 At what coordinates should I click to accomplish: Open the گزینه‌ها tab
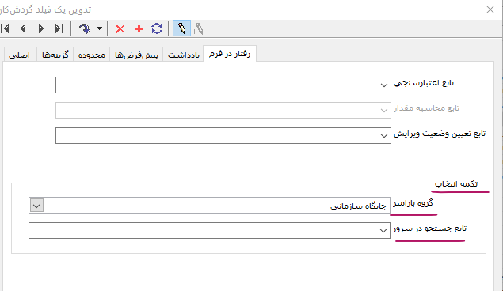point(55,55)
